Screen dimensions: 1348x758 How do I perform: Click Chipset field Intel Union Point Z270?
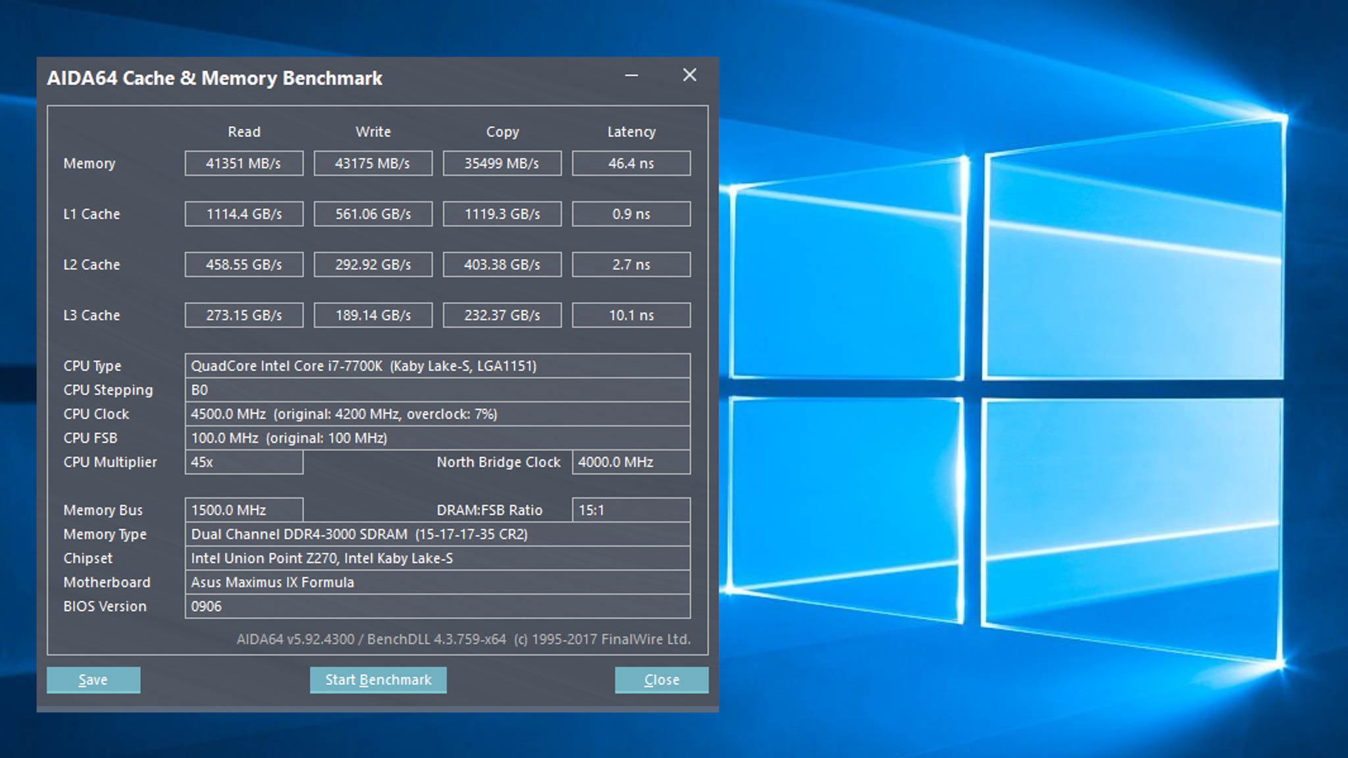(x=437, y=558)
